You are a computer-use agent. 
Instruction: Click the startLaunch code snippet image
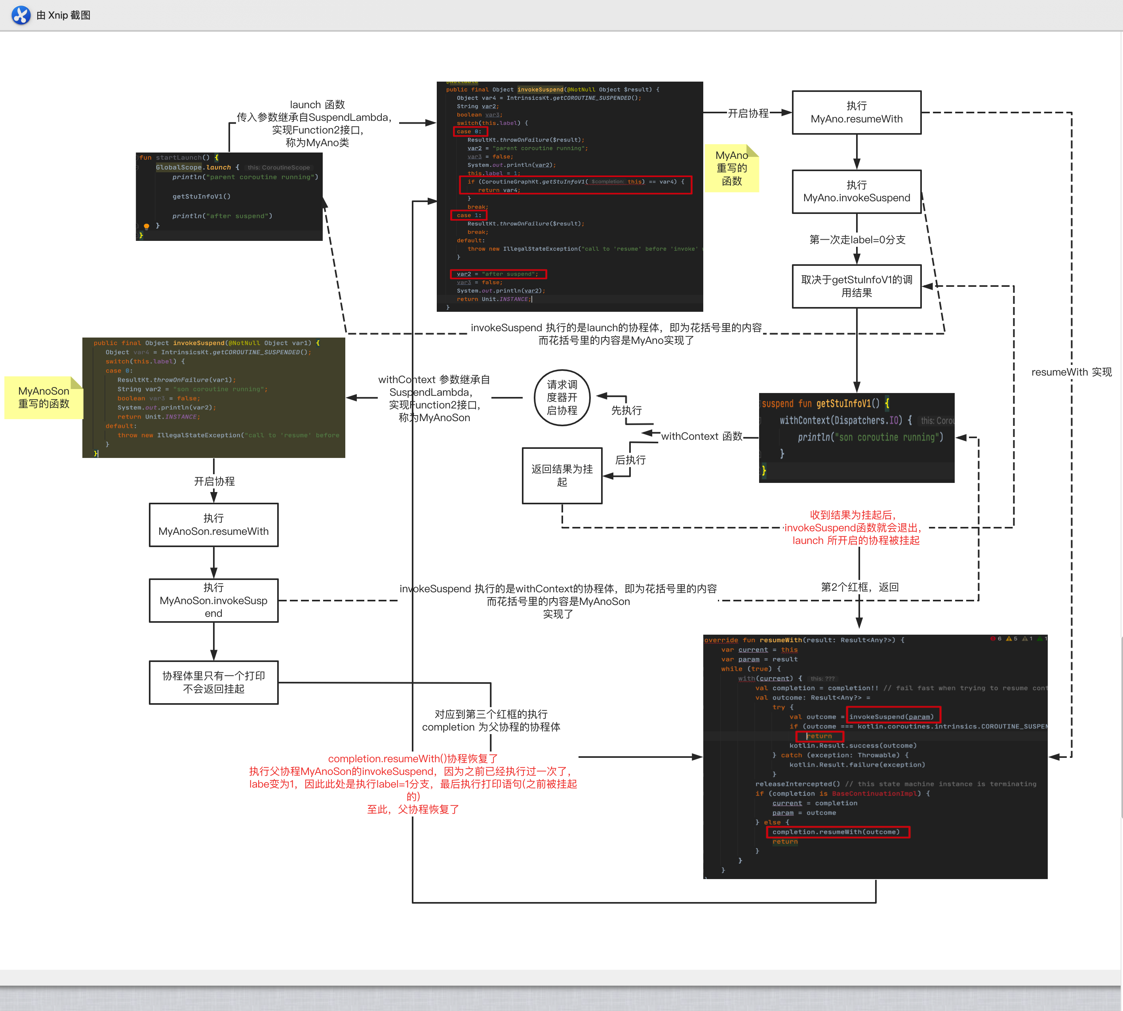[229, 196]
